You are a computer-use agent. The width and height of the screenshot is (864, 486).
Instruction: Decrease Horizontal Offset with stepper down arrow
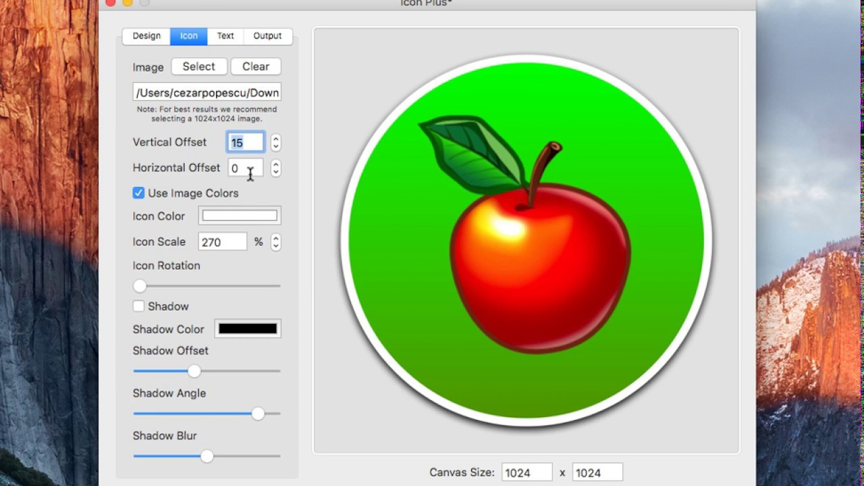(x=275, y=171)
